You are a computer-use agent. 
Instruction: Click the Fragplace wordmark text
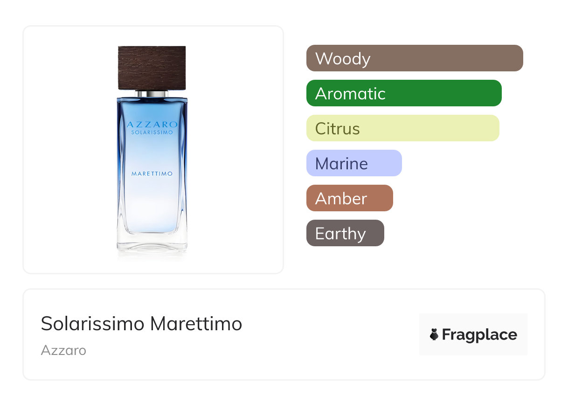479,334
